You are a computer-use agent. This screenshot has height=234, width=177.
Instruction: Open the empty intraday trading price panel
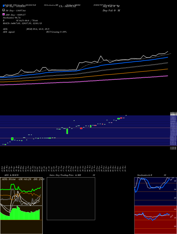click(71, 199)
